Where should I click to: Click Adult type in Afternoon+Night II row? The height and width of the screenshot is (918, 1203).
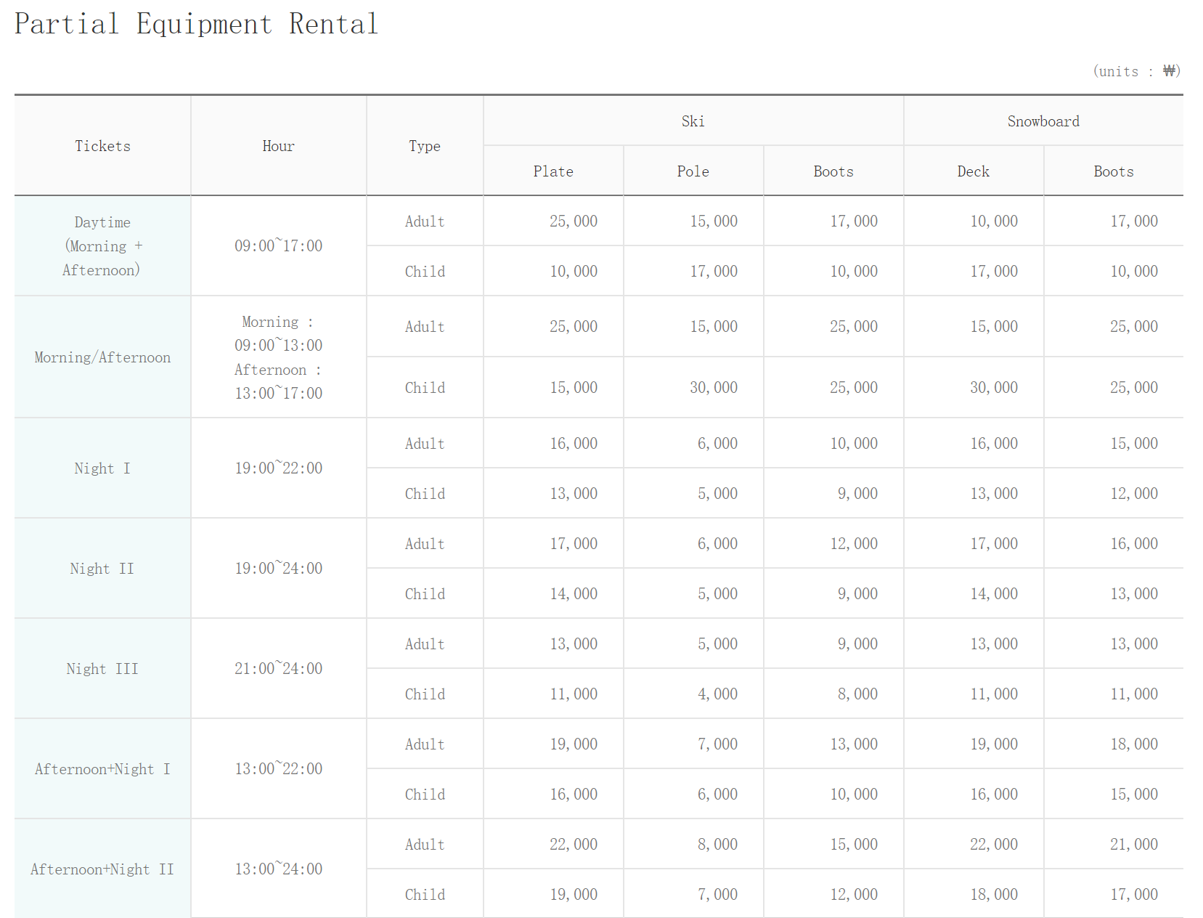425,845
